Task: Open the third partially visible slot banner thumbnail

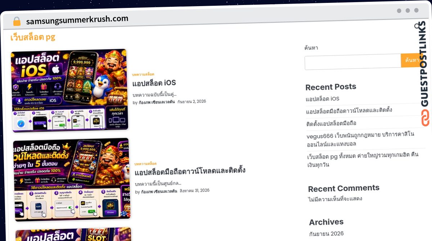Action: point(73,234)
